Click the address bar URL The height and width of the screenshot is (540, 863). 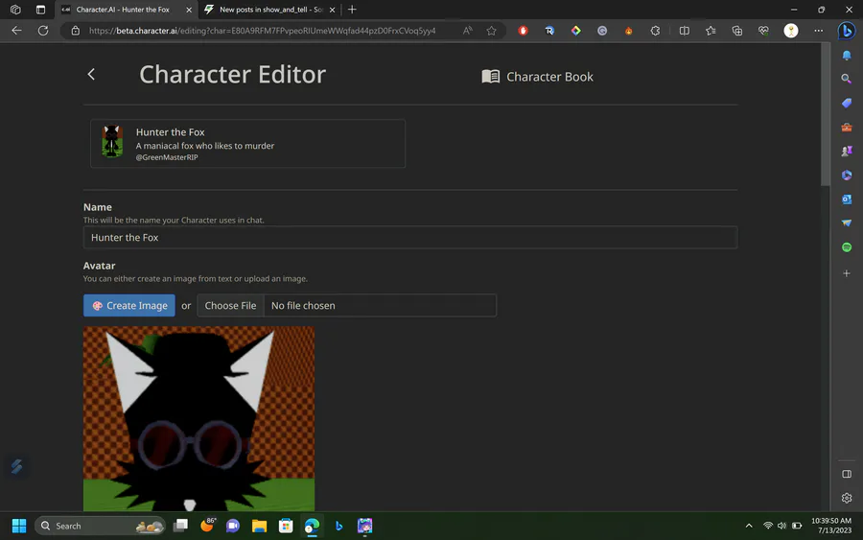(x=262, y=31)
